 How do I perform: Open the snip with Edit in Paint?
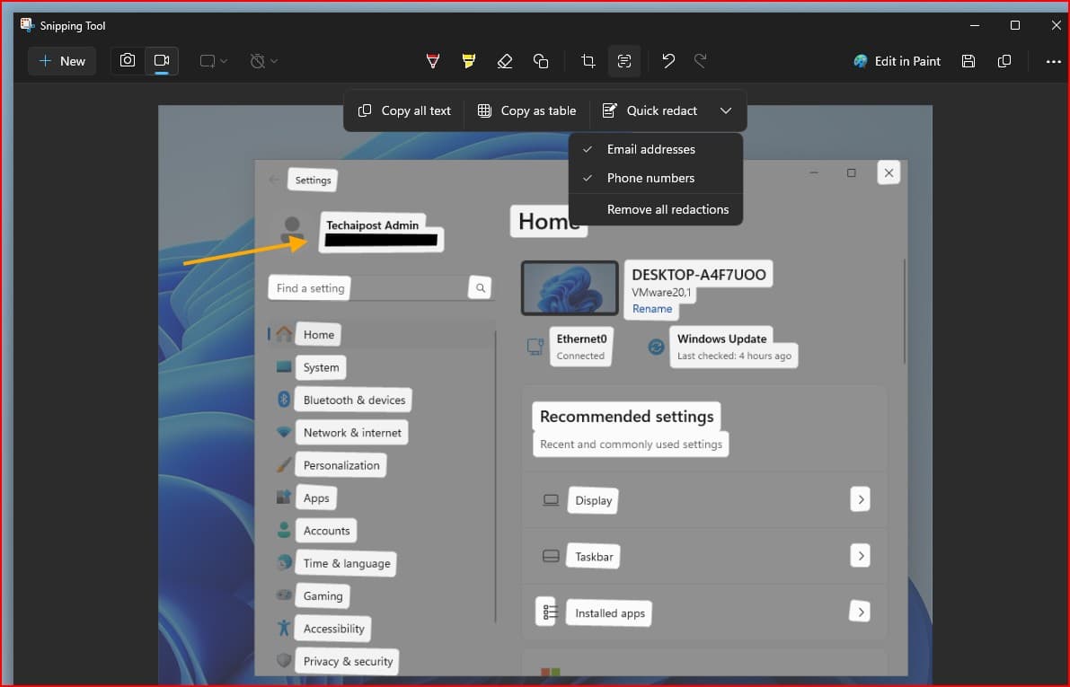(897, 61)
